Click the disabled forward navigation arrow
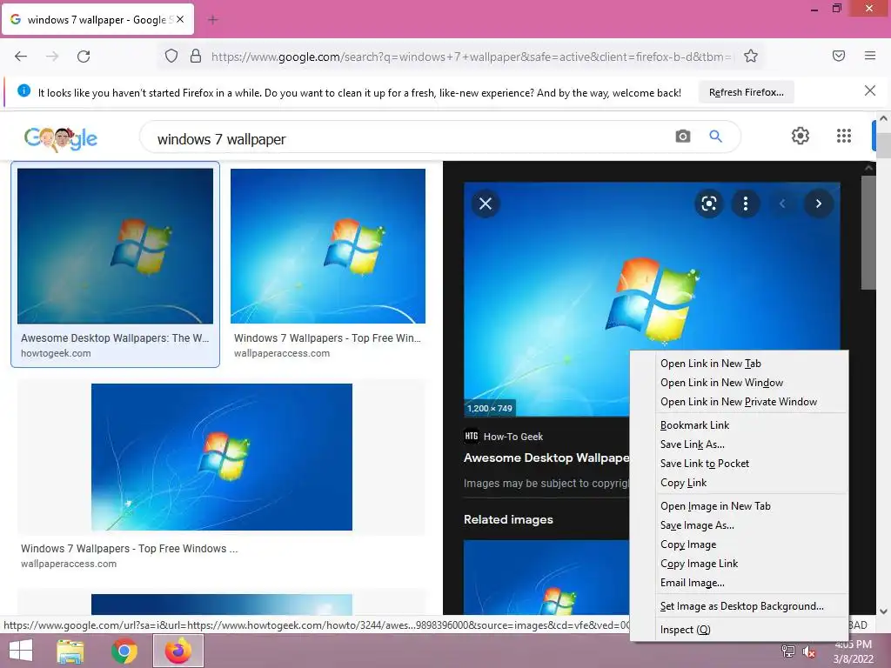Screen dimensions: 891x668 click(x=52, y=57)
